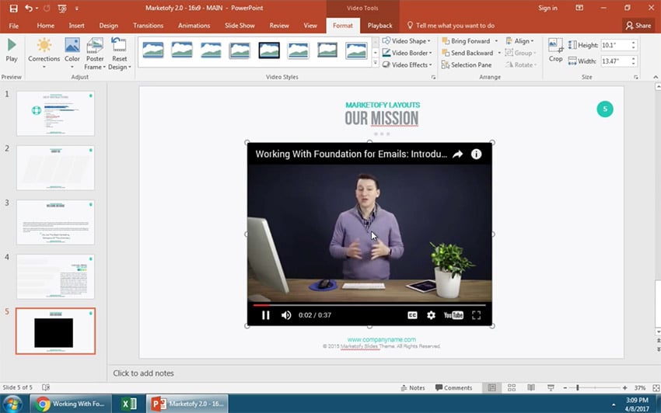Click Bring Forward button

[466, 41]
